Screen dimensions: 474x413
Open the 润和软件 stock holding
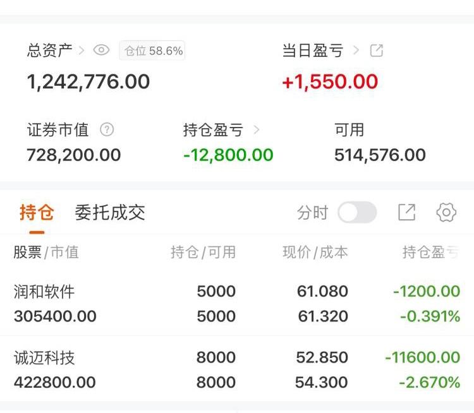(x=44, y=291)
